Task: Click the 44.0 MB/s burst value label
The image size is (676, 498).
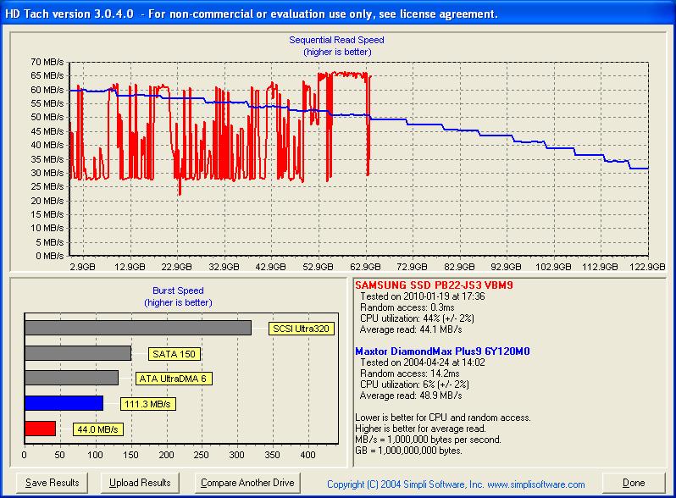Action: pyautogui.click(x=99, y=429)
